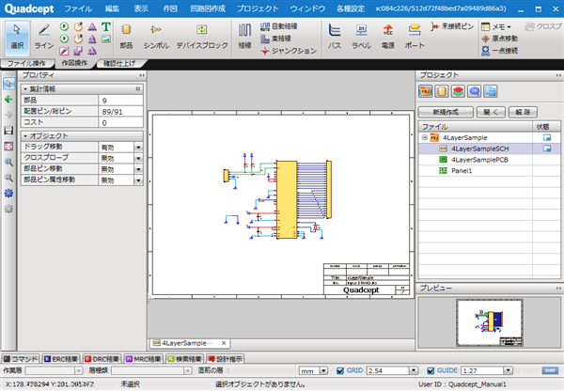Click the デバイスブロック tool
Viewport: 564px width, 391px height.
coord(202,37)
